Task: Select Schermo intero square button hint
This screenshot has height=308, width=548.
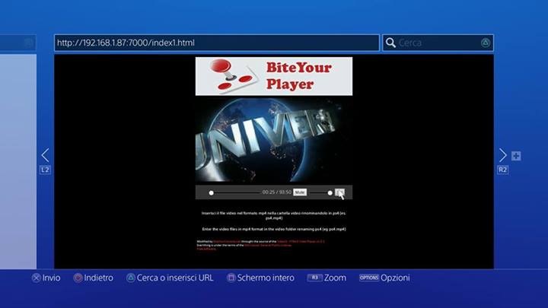Action: (261, 278)
